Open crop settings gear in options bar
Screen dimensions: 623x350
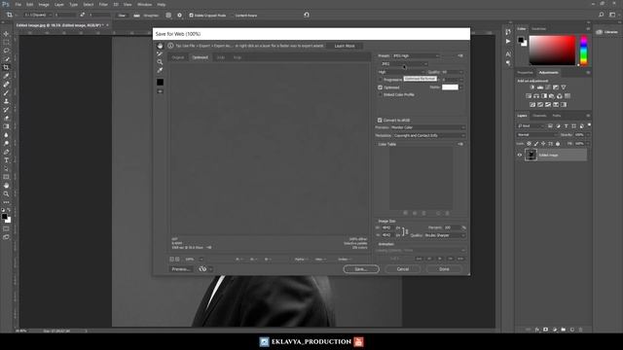(x=179, y=16)
